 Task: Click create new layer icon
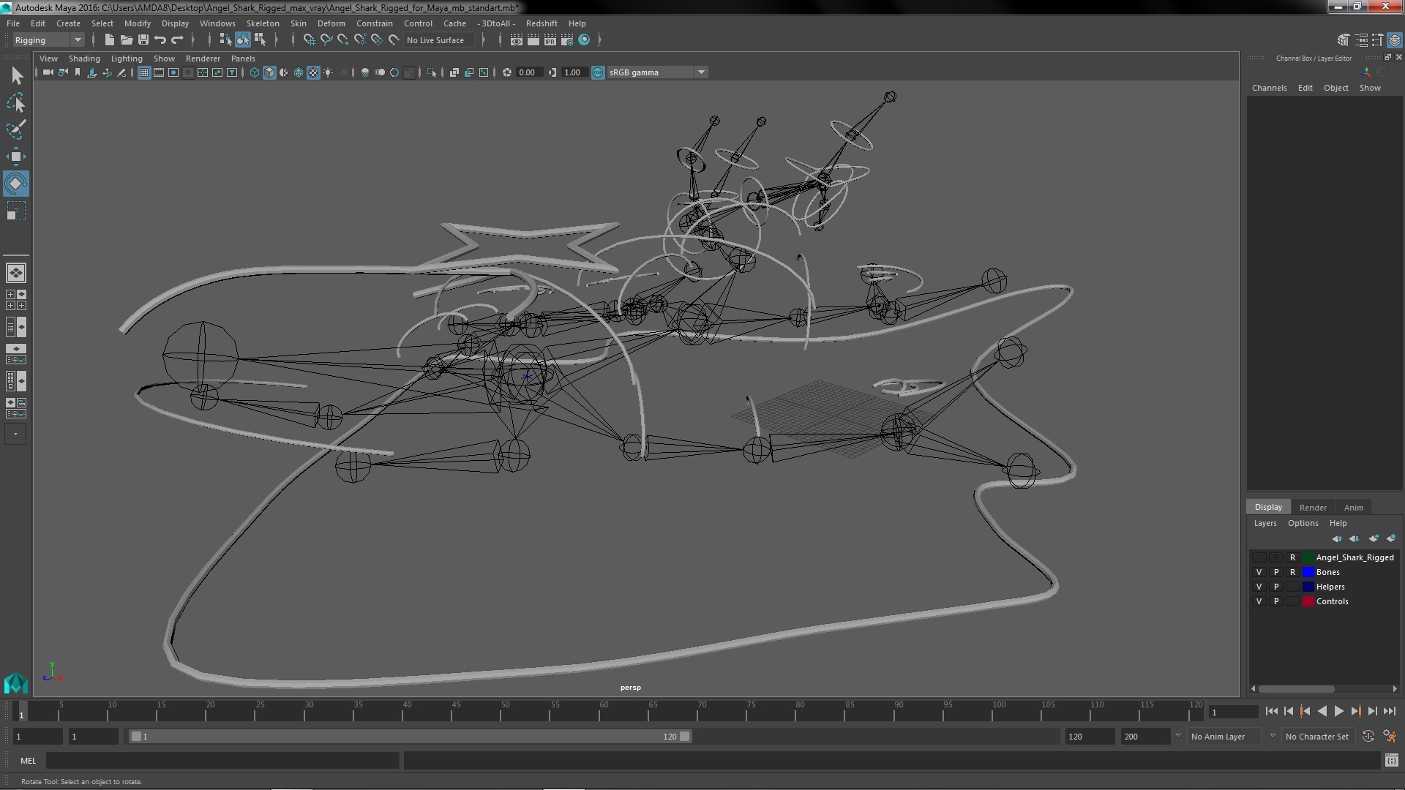[1374, 538]
